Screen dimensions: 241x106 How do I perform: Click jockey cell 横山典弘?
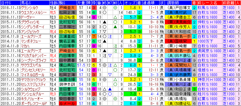(67, 65)
